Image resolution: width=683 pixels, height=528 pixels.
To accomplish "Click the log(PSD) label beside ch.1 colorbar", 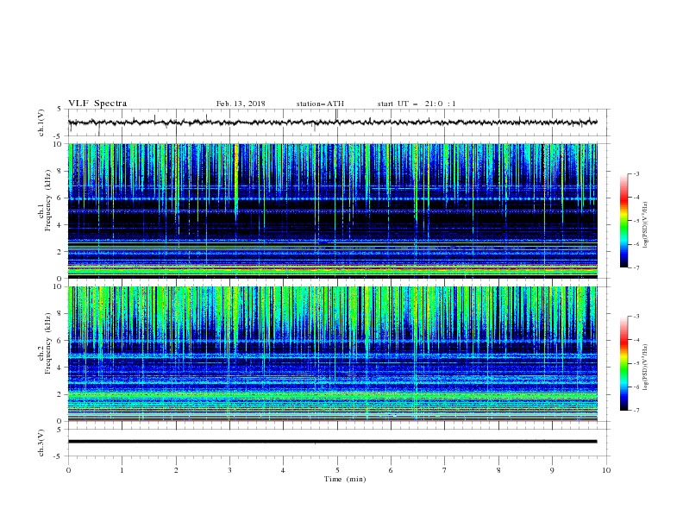I will click(x=646, y=225).
